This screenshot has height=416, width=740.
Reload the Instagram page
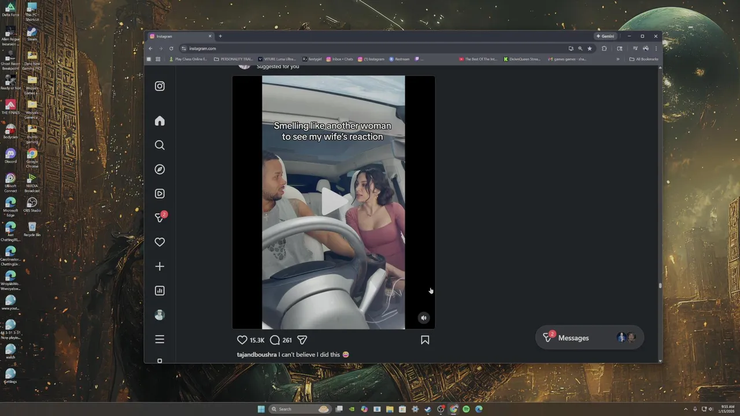[x=171, y=49]
